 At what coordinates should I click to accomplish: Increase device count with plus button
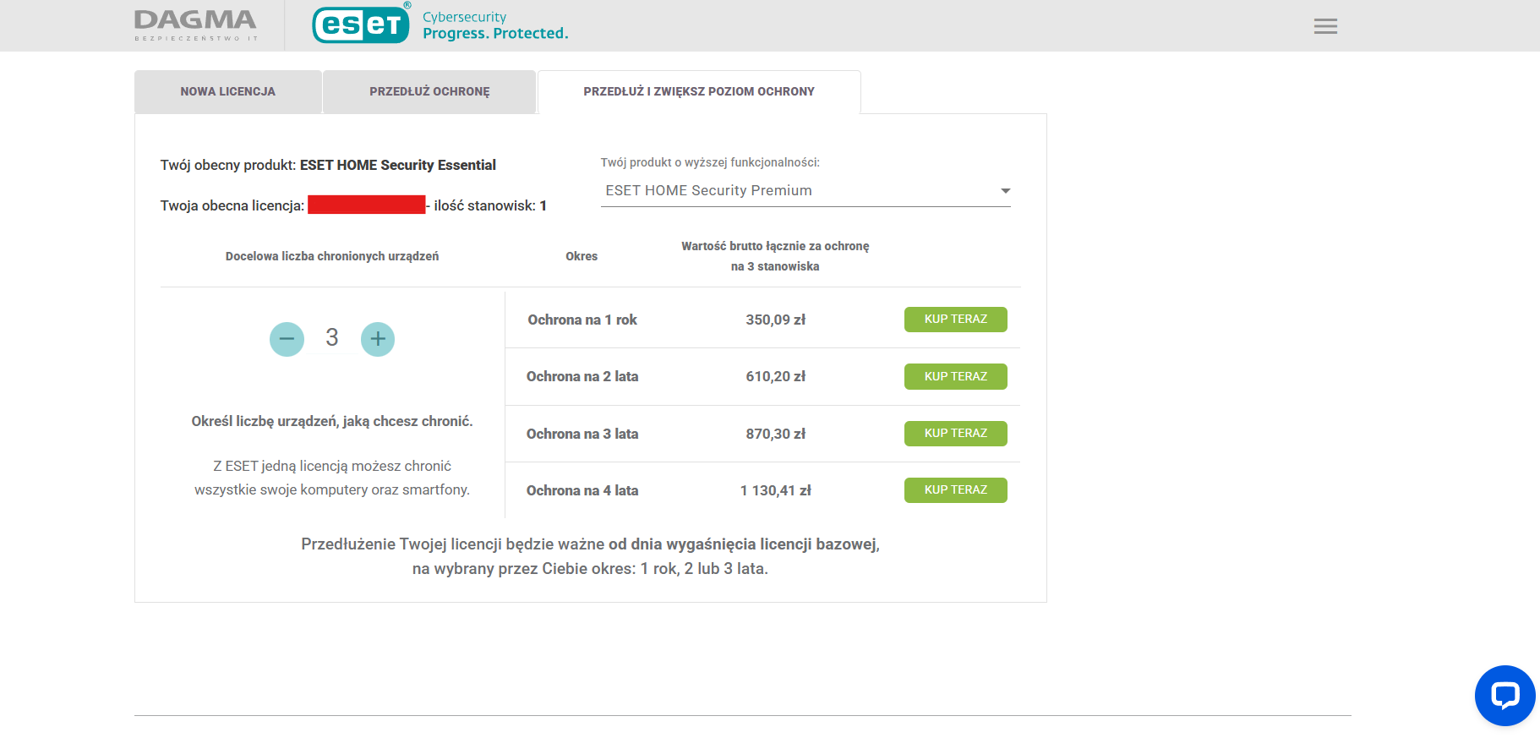(x=378, y=339)
